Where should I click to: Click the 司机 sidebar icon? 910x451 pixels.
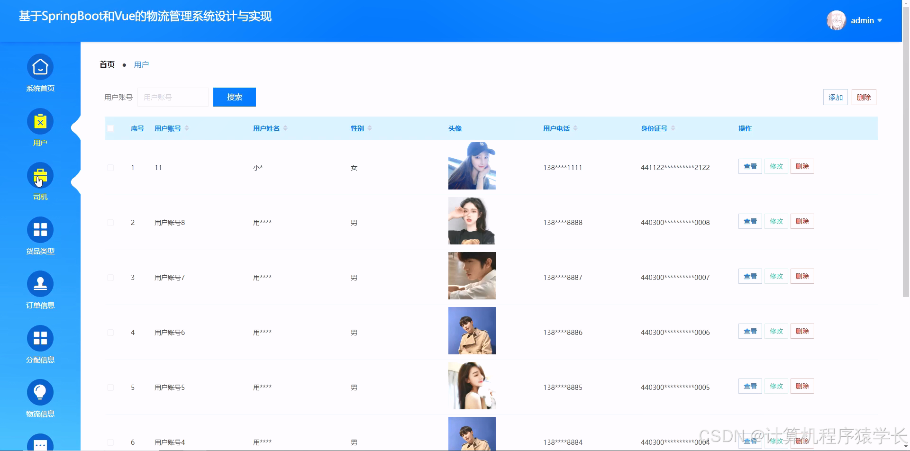(40, 175)
